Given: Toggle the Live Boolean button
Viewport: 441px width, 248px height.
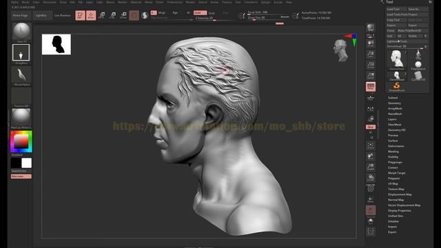Looking at the screenshot, I should [x=63, y=15].
